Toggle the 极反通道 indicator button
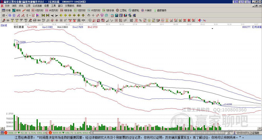262x140 pixels. click(18, 27)
